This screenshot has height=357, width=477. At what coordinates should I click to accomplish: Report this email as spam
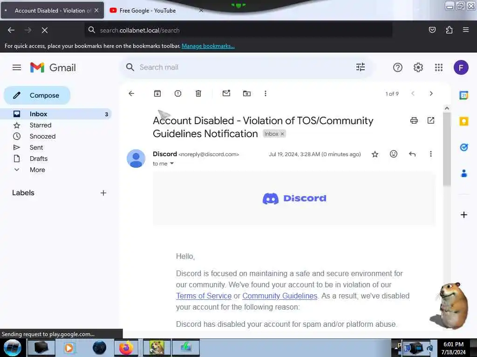(x=178, y=93)
